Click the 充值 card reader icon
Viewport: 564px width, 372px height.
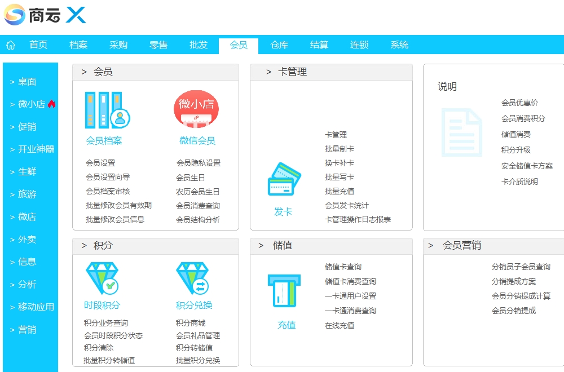click(x=284, y=291)
